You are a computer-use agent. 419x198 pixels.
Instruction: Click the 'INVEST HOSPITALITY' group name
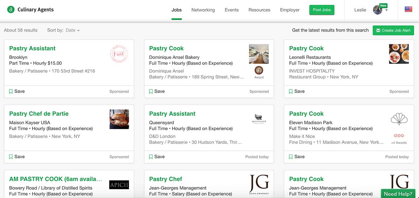point(312,71)
